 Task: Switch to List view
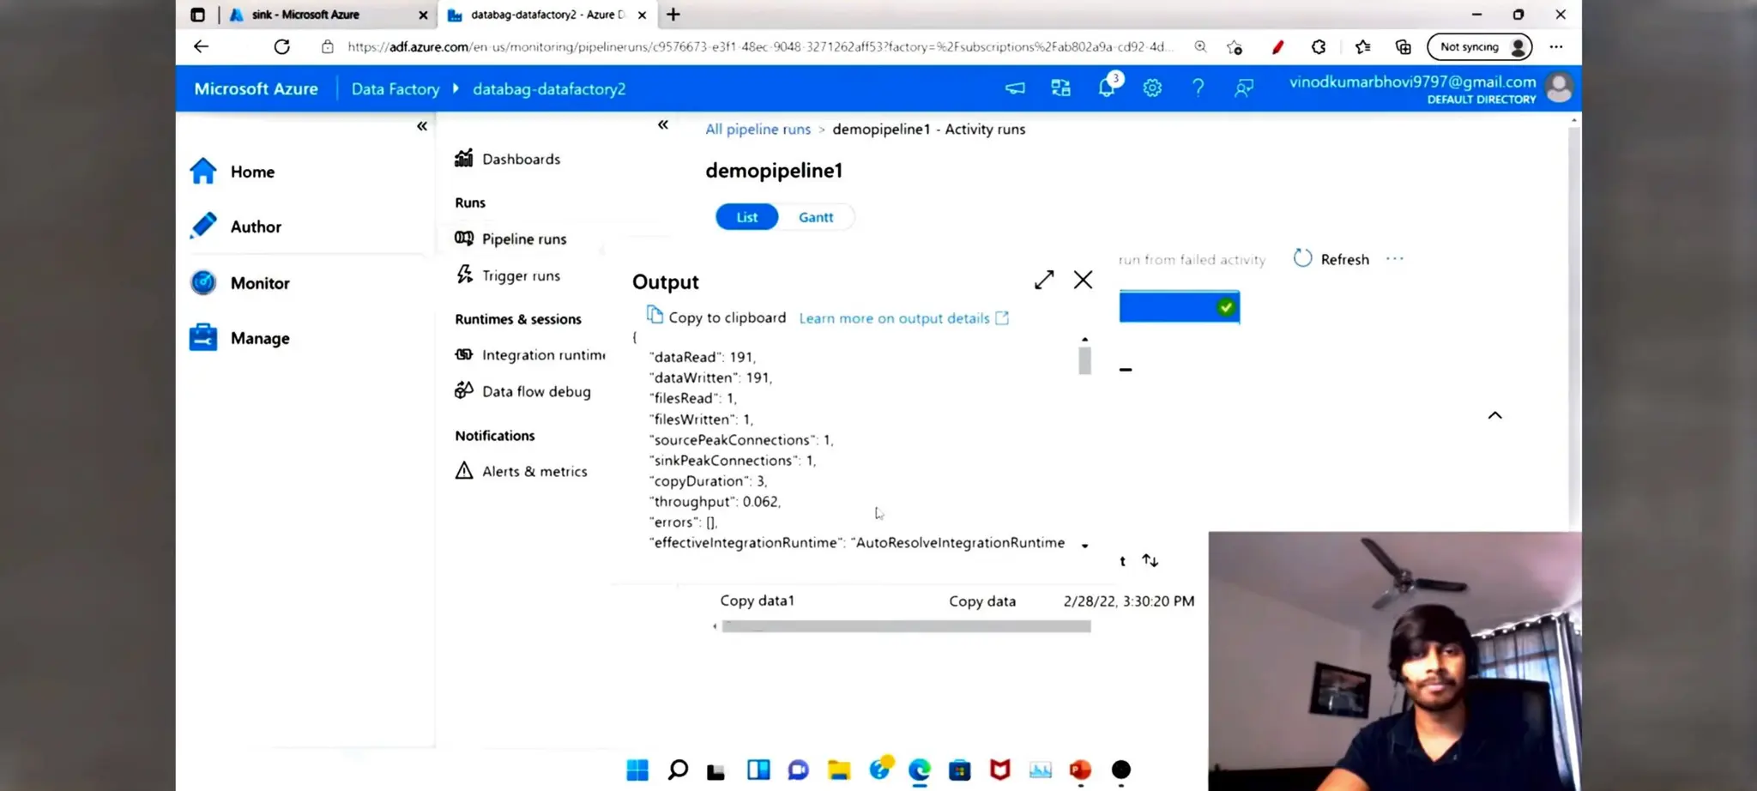[746, 217]
